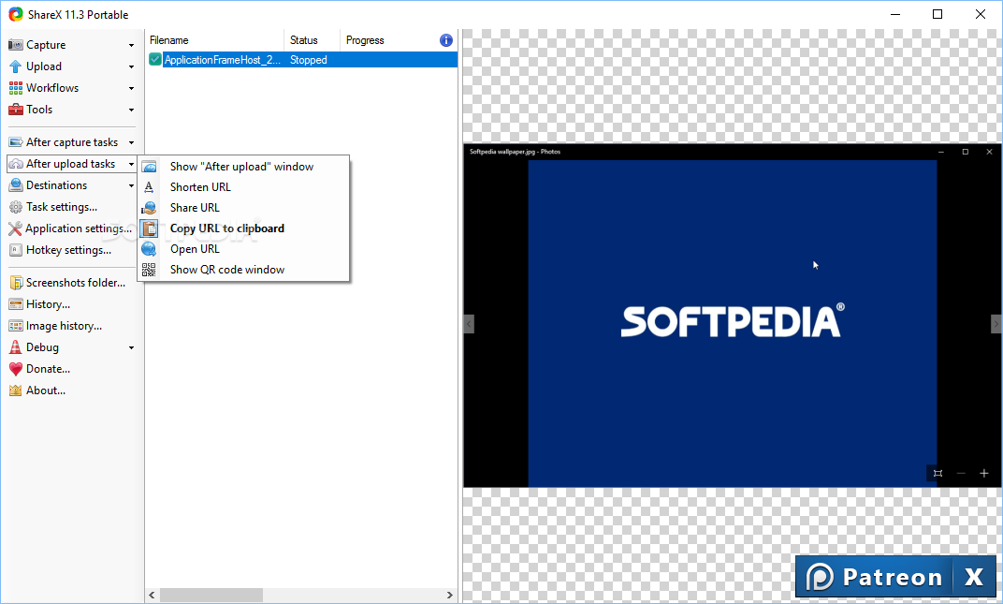Click the Status column header
1003x604 pixels.
311,40
